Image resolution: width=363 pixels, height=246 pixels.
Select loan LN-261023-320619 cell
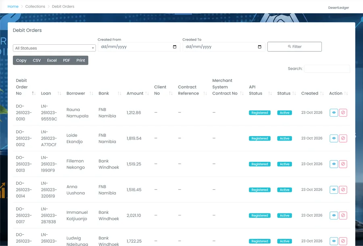49,190
